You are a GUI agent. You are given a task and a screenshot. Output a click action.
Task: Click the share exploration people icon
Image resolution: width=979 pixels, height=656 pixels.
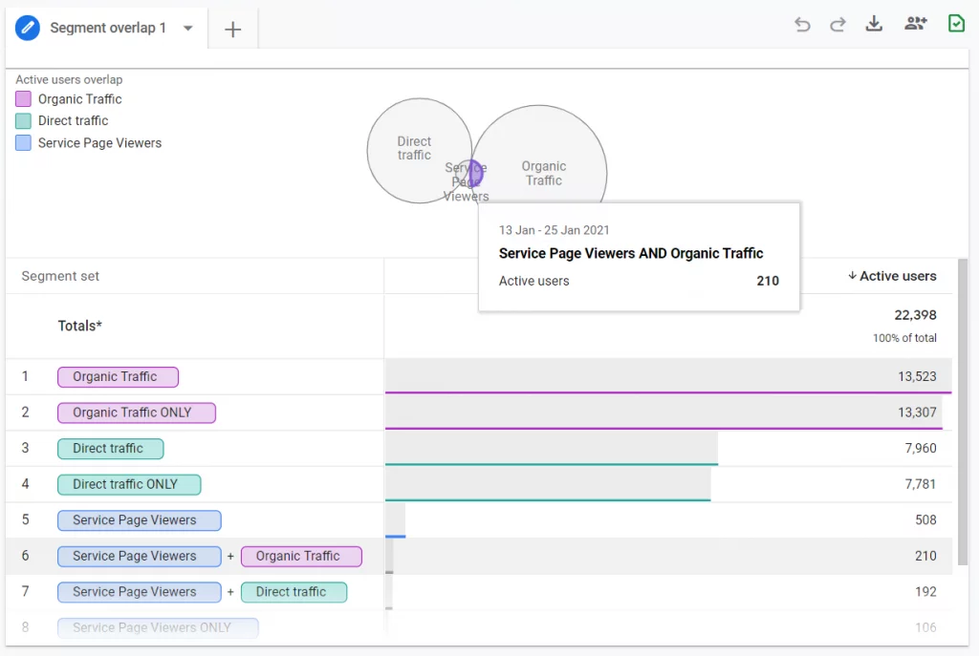point(915,25)
